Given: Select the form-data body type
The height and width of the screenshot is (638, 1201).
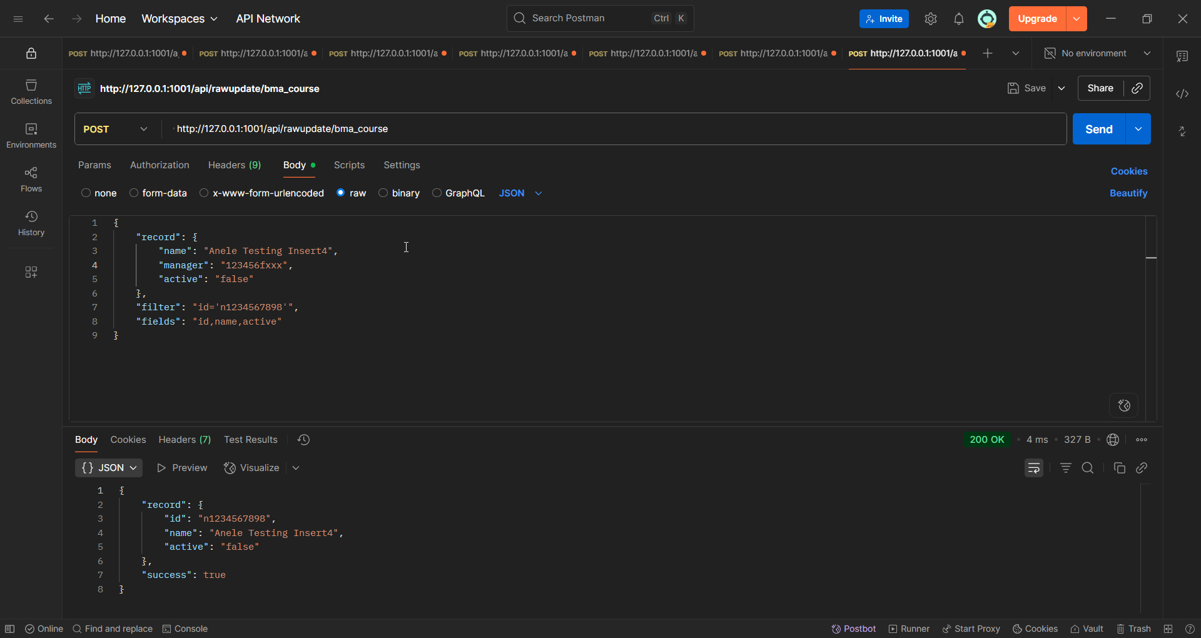Looking at the screenshot, I should [x=158, y=193].
